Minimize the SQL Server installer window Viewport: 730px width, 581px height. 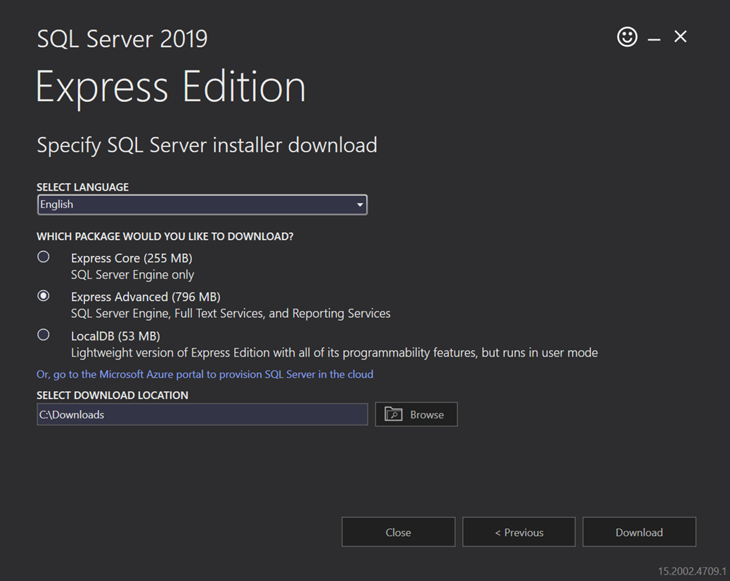coord(653,37)
